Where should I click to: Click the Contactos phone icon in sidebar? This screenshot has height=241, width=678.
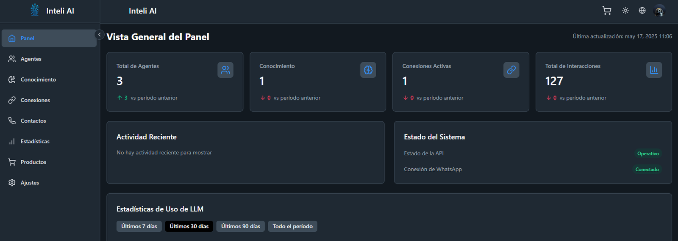coord(12,121)
